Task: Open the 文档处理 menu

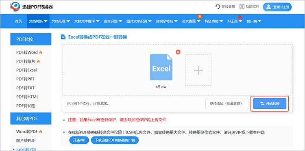Action: point(61,21)
